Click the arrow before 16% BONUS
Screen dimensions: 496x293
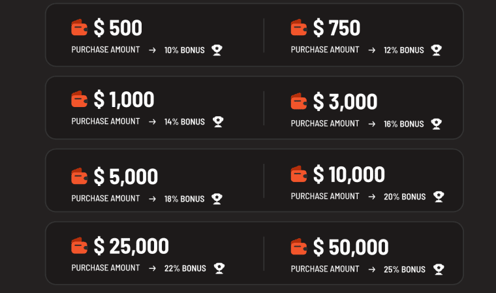tap(372, 124)
